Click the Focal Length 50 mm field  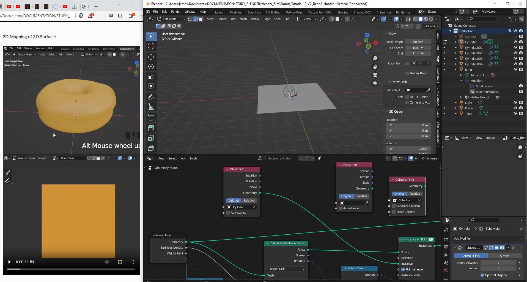point(418,42)
